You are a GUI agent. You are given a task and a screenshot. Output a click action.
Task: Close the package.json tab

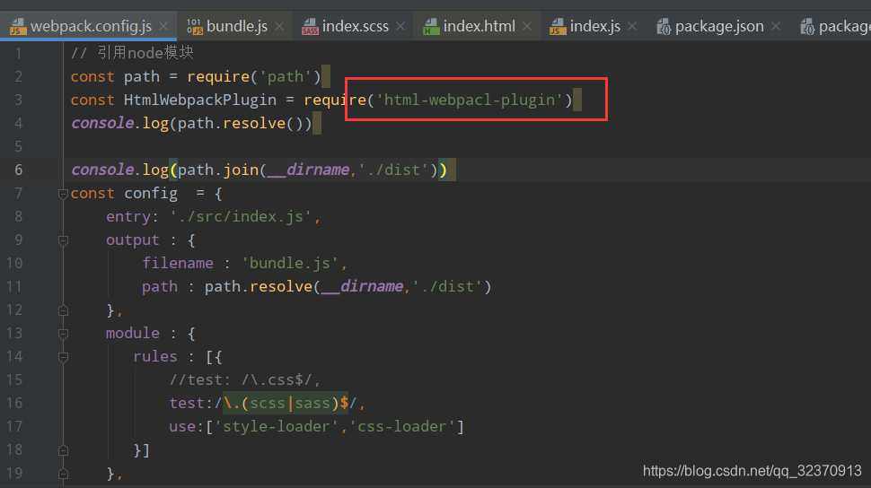click(776, 26)
